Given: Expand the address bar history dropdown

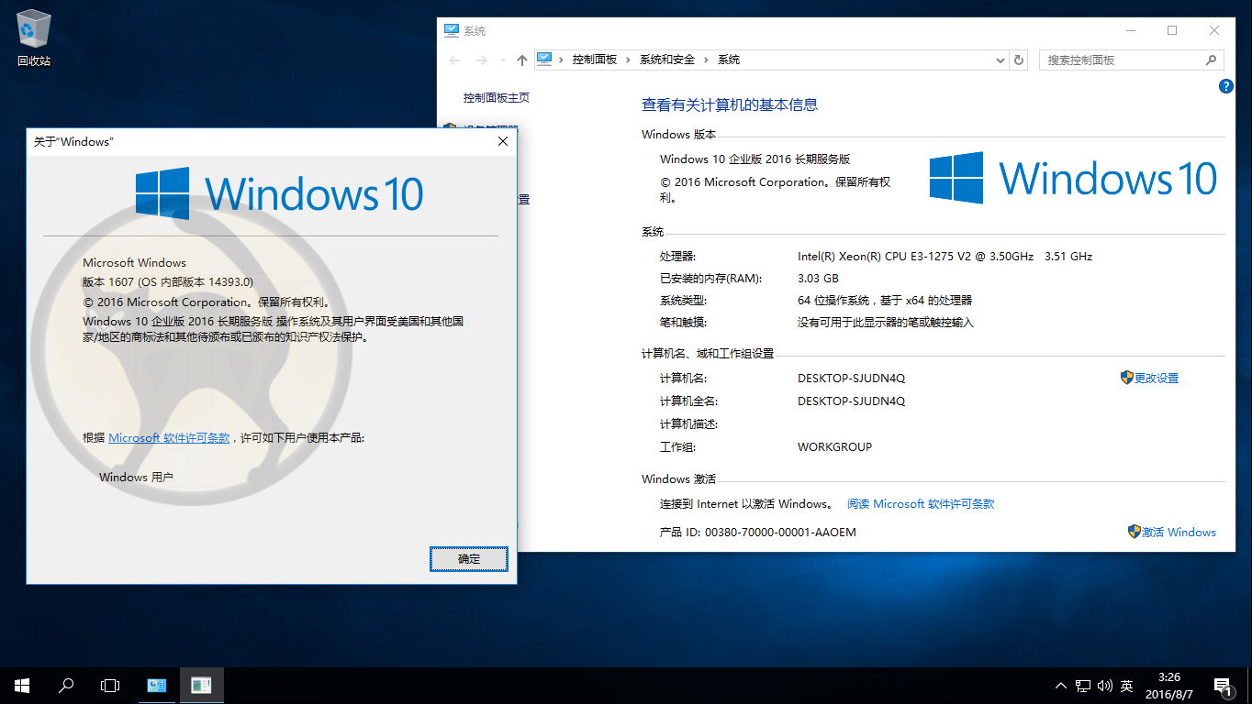Looking at the screenshot, I should click(x=1000, y=60).
